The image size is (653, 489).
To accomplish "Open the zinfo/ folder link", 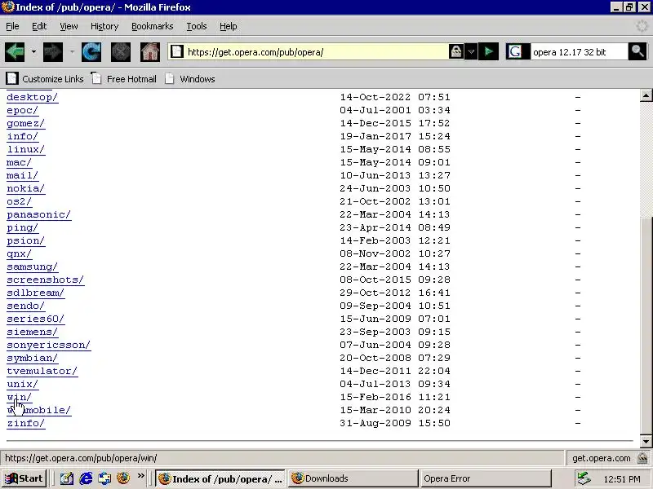I will tap(26, 423).
